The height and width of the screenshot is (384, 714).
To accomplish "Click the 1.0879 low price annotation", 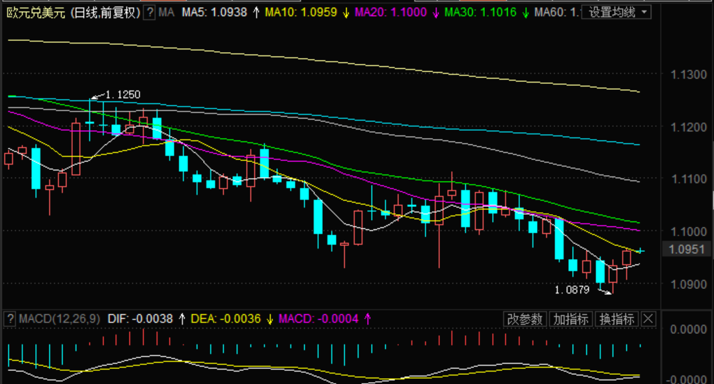I will coord(572,290).
